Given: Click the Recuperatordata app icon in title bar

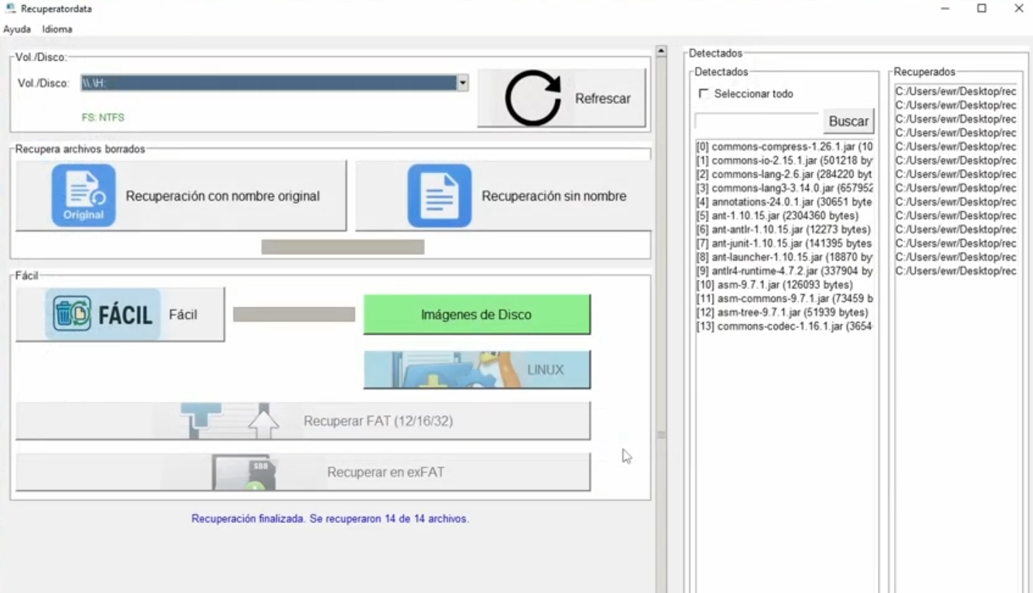Looking at the screenshot, I should click(11, 9).
